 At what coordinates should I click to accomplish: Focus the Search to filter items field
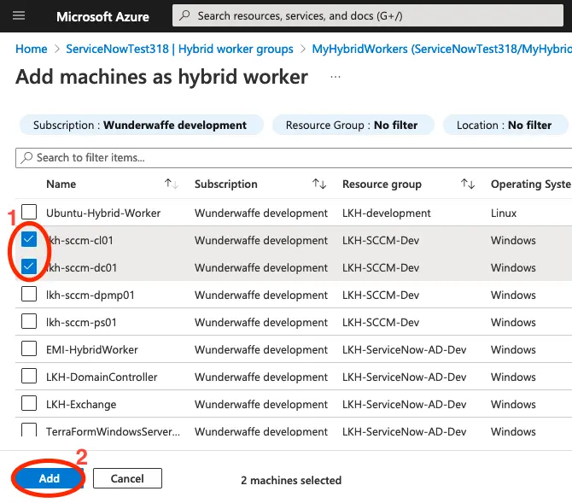[x=294, y=158]
